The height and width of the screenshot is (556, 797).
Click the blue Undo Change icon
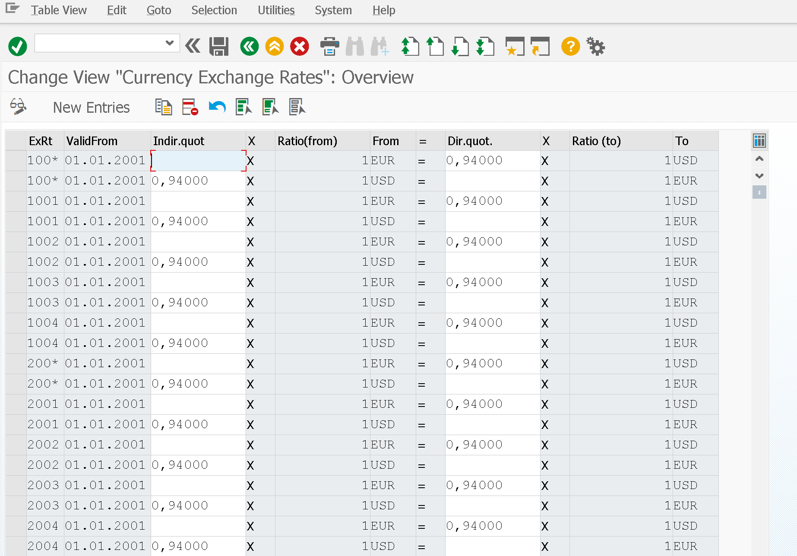pyautogui.click(x=217, y=107)
